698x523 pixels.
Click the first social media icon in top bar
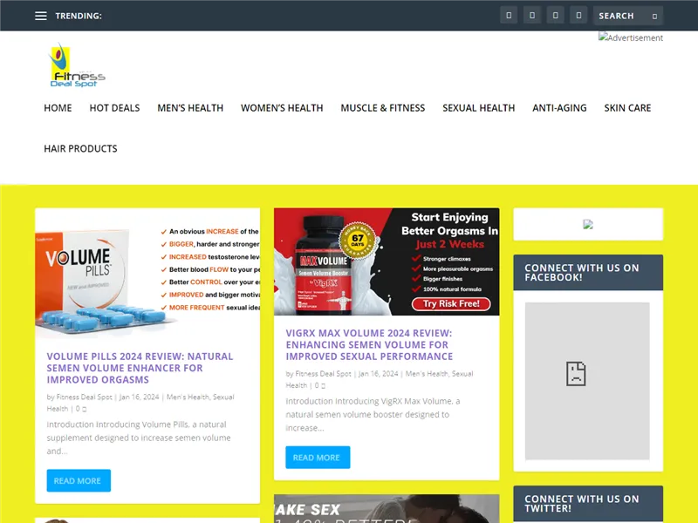tap(509, 14)
